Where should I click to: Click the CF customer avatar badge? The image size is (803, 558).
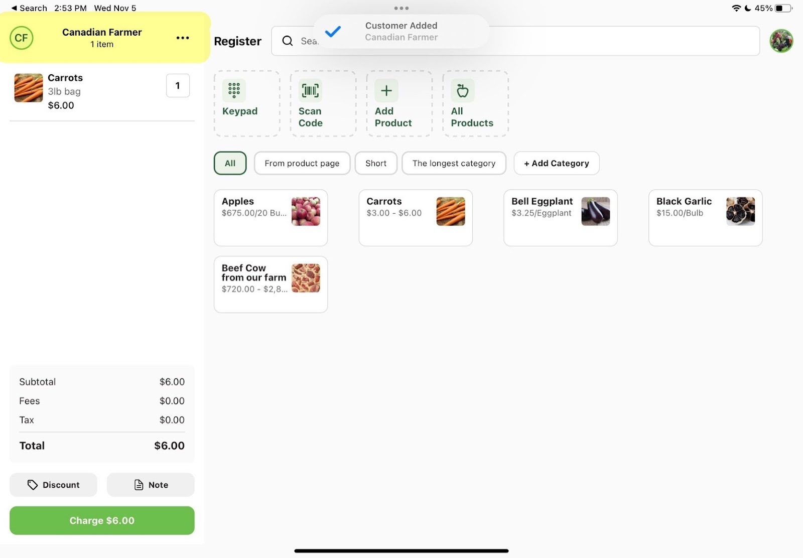pos(22,38)
